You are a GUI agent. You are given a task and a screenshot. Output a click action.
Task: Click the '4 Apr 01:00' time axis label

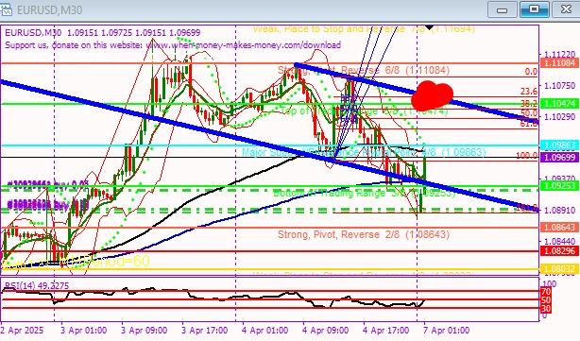click(x=264, y=330)
